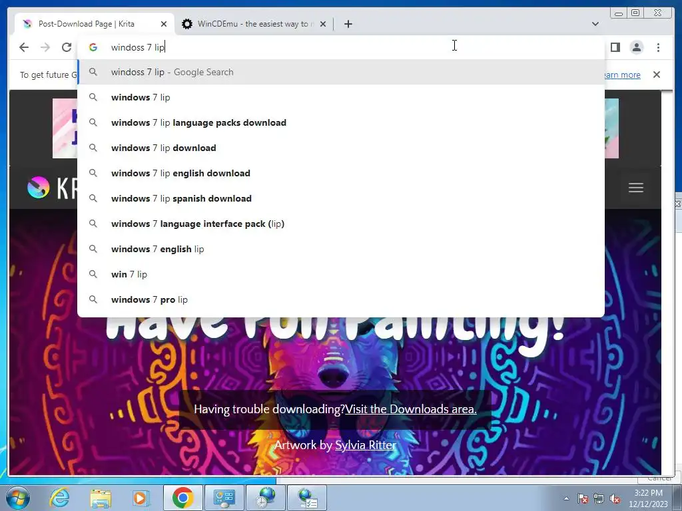Viewport: 682px width, 511px height.
Task: Pick 'windows 7 lip language packs download' suggestion
Action: click(x=341, y=122)
